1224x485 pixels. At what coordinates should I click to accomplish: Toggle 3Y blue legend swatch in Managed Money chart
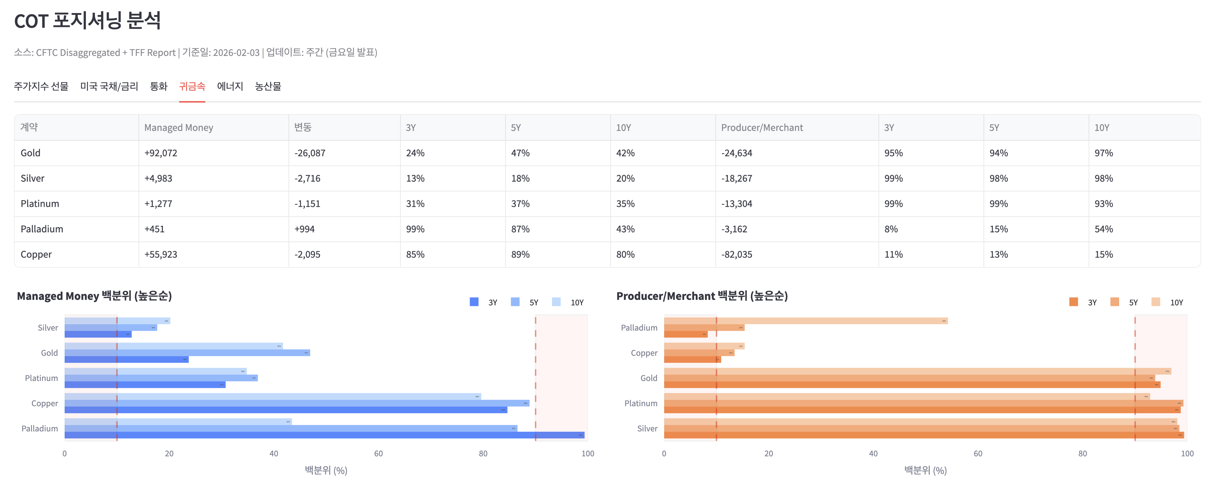[474, 302]
